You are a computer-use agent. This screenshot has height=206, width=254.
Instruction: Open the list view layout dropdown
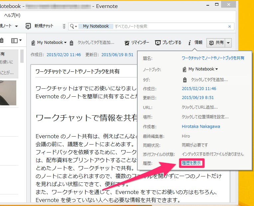pyautogui.click(x=16, y=41)
